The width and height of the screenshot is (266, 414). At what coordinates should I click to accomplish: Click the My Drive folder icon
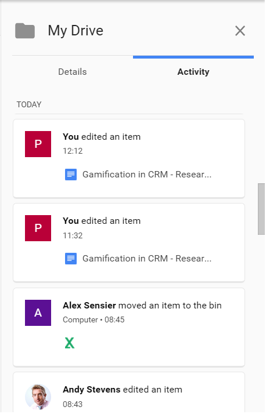tap(25, 31)
